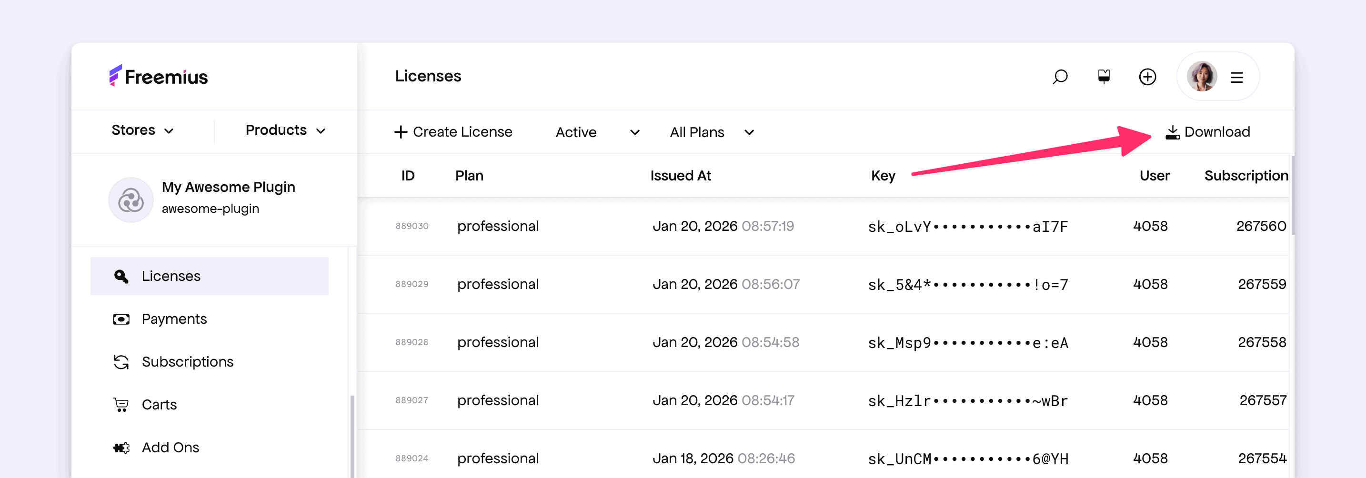Click the plus circle add icon
This screenshot has height=478, width=1366.
pos(1147,77)
